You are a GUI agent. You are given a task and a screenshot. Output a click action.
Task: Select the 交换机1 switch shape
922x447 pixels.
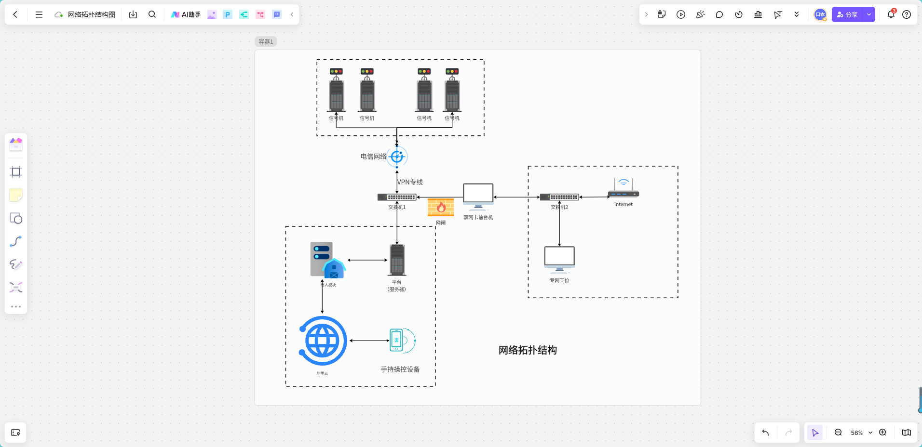click(397, 197)
